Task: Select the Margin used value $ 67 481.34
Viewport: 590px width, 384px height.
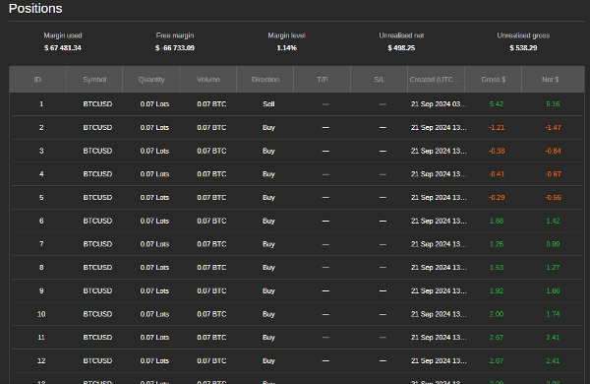Action: pyautogui.click(x=63, y=48)
